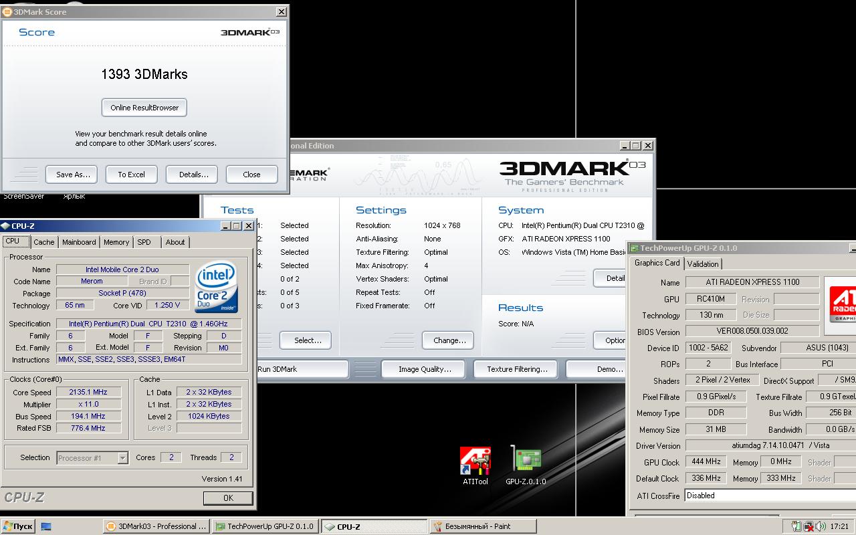Click the 444 MHz GPU Clock field
The image size is (856, 535).
point(706,462)
